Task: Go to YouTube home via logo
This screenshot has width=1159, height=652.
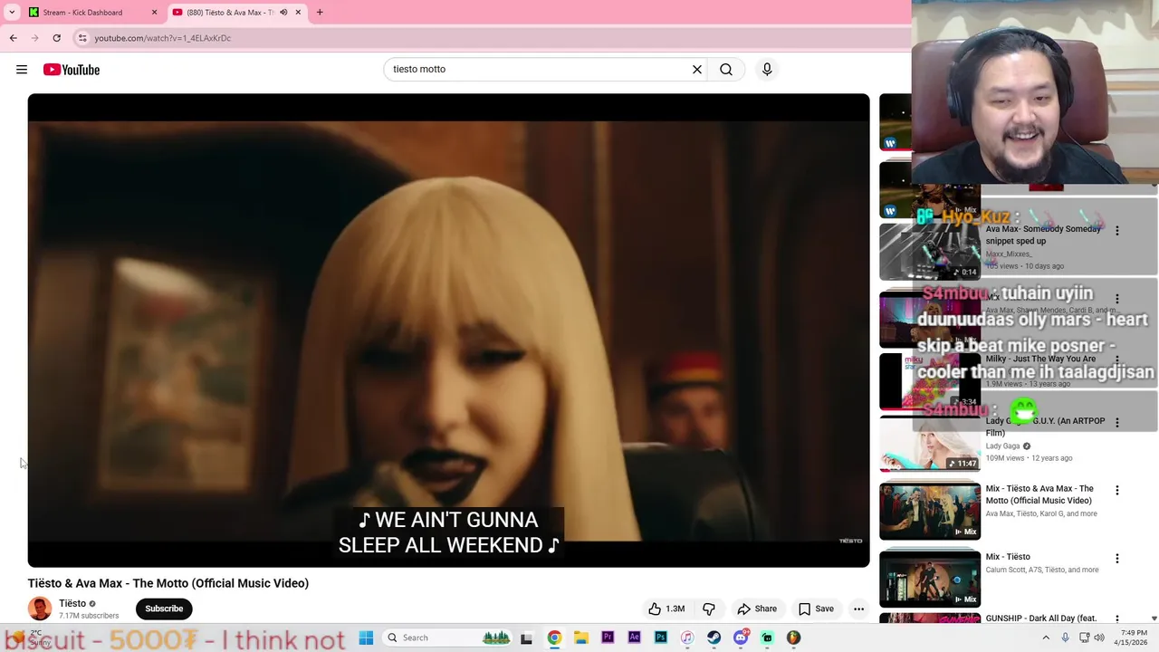Action: [72, 70]
